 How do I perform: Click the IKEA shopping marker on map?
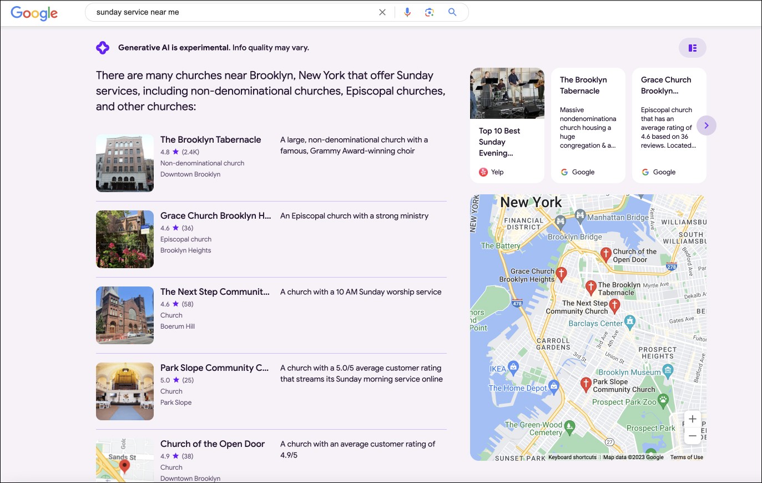pyautogui.click(x=513, y=367)
